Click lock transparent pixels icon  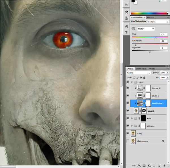(x=134, y=77)
